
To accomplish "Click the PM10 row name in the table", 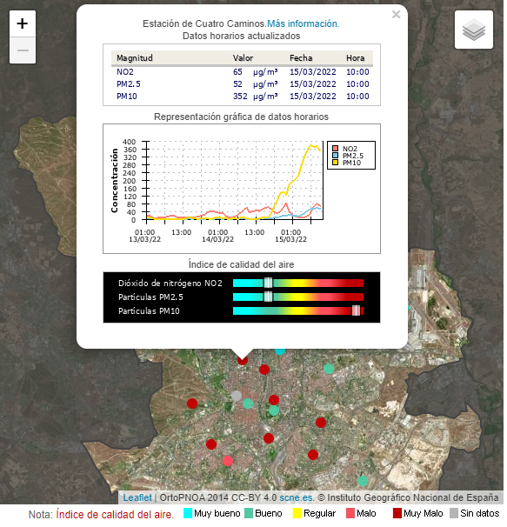I will coord(127,97).
